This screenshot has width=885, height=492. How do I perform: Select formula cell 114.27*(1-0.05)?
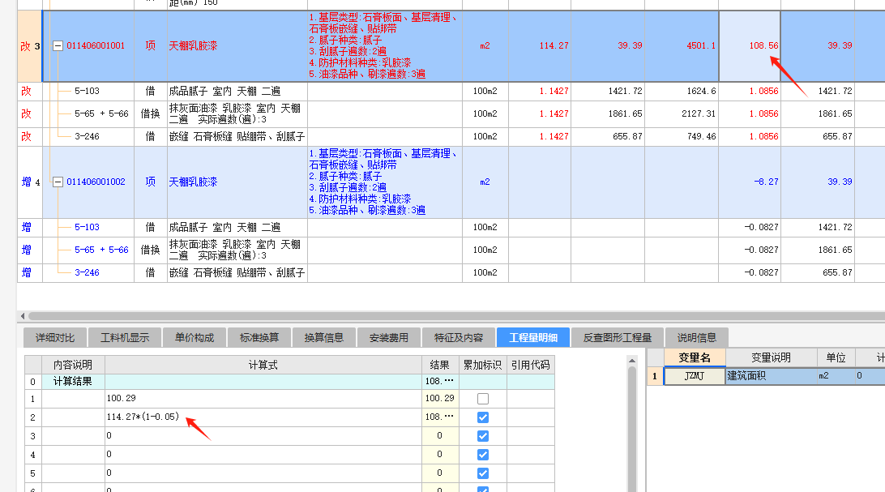[x=263, y=417]
